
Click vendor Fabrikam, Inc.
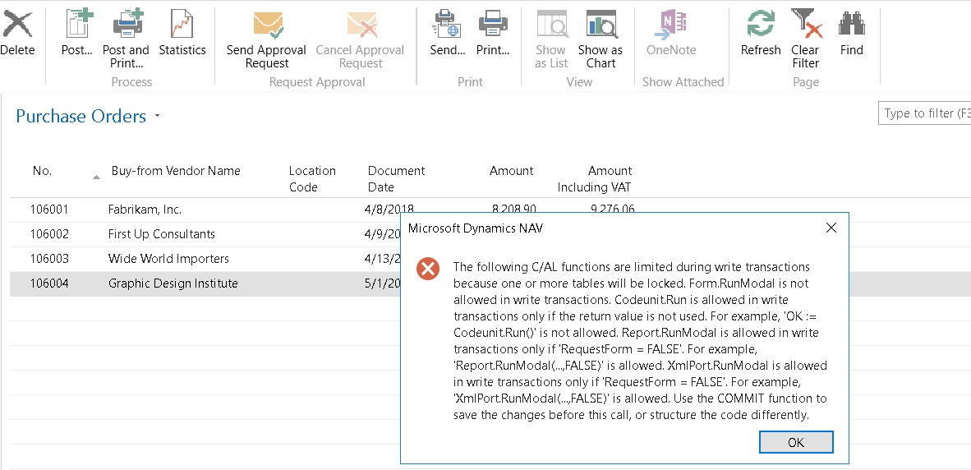point(145,210)
